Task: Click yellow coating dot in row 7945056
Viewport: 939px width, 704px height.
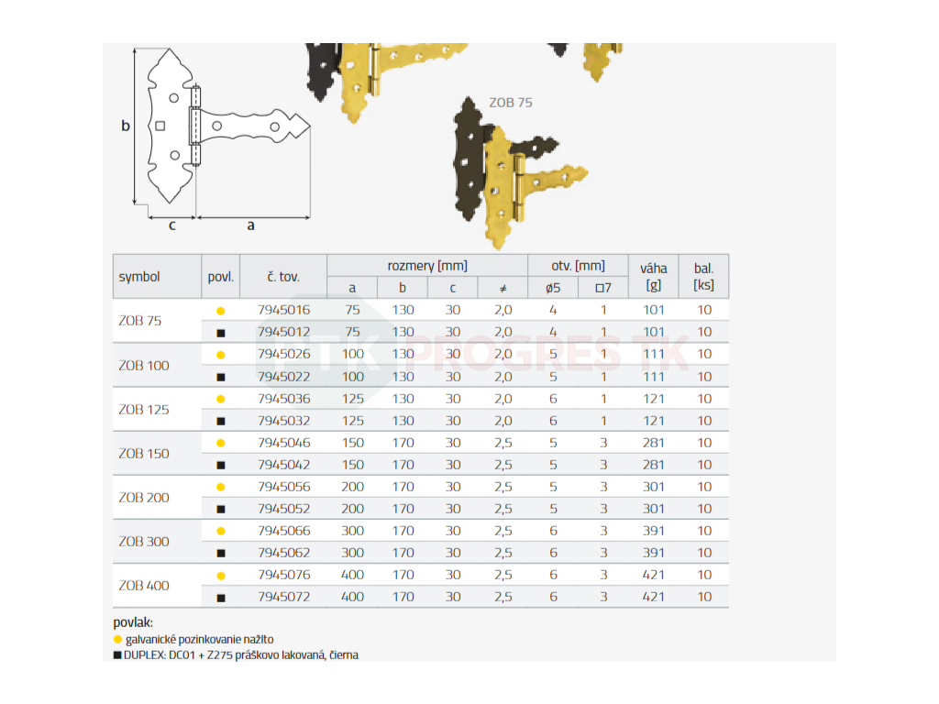Action: 220,488
